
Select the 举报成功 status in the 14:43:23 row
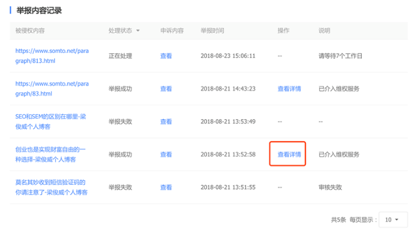[120, 89]
